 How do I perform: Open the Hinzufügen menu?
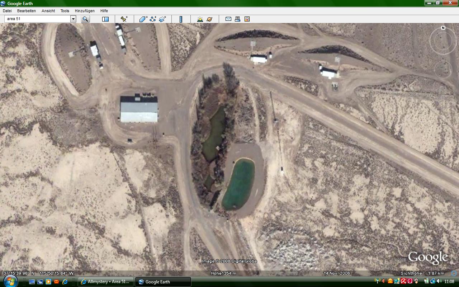(85, 11)
